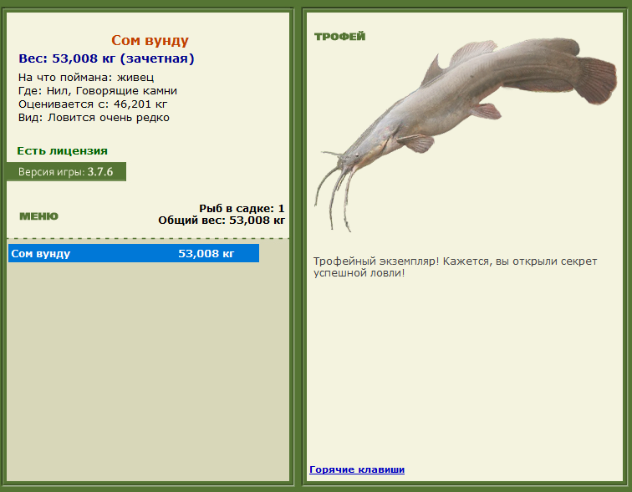Click the Сом вунду title
Viewport: 632px width, 492px height.
pyautogui.click(x=150, y=40)
